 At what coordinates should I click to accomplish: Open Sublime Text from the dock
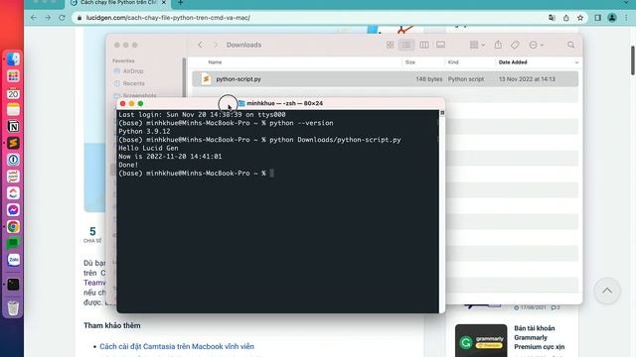click(13, 143)
